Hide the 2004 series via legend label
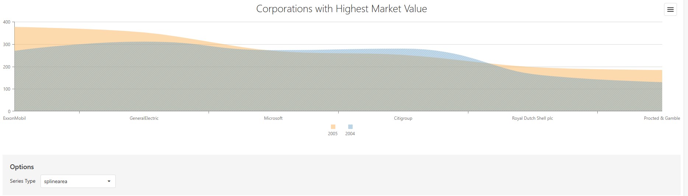The width and height of the screenshot is (688, 196). [350, 134]
